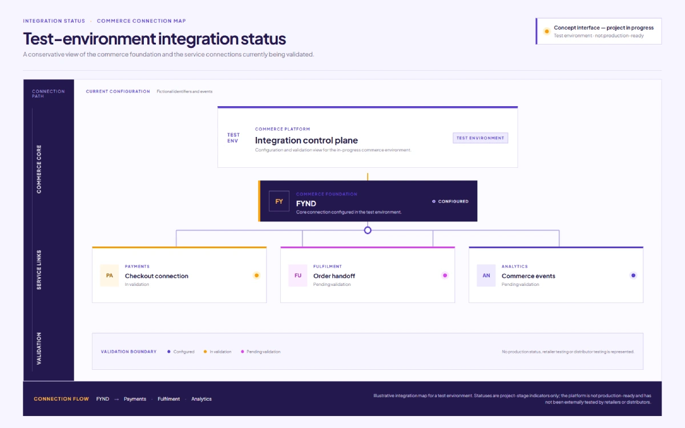Click Analytics in the connection flow bar
Screen dimensions: 685x428
tap(202, 399)
